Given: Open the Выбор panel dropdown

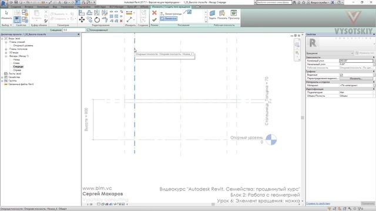Looking at the screenshot, I should pos(6,25).
